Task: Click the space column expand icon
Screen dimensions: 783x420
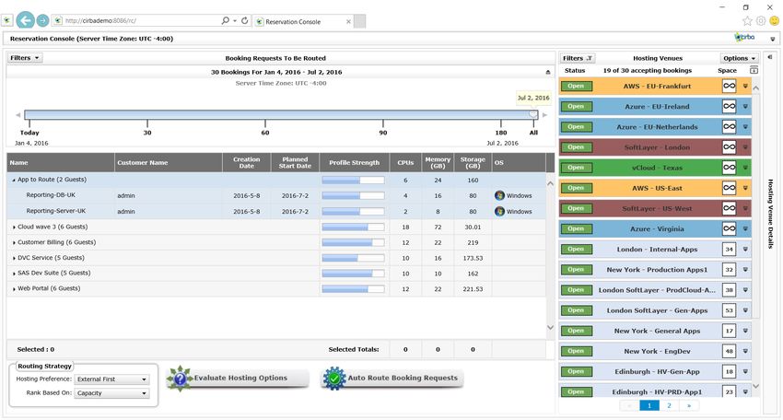Action: (x=754, y=70)
